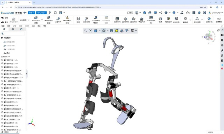Click the Set Appearance tool icon

click(209, 18)
